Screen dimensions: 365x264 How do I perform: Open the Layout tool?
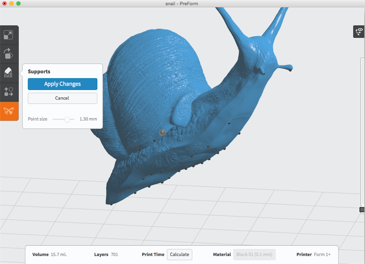[9, 92]
